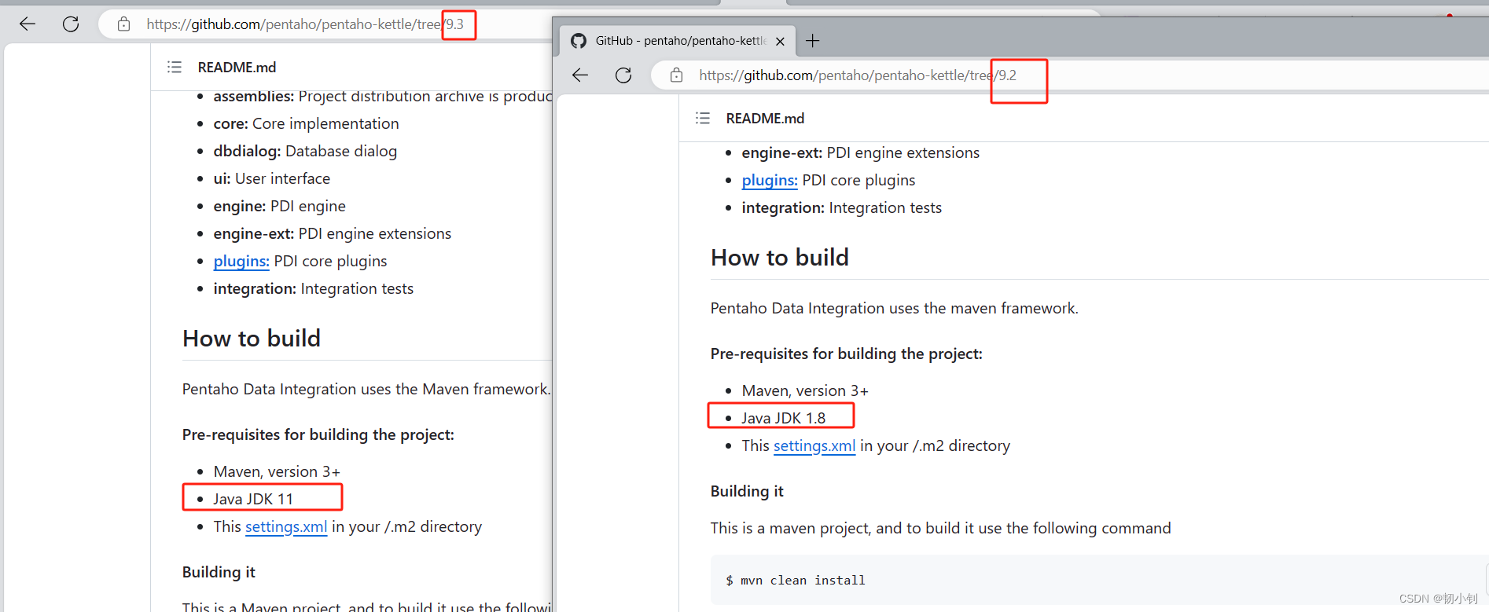
Task: Click 'integration: Integration tests' in the 9.2 window
Action: coord(841,207)
